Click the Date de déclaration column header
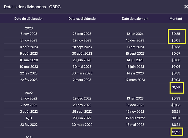This screenshot has height=138, width=188. (29, 19)
